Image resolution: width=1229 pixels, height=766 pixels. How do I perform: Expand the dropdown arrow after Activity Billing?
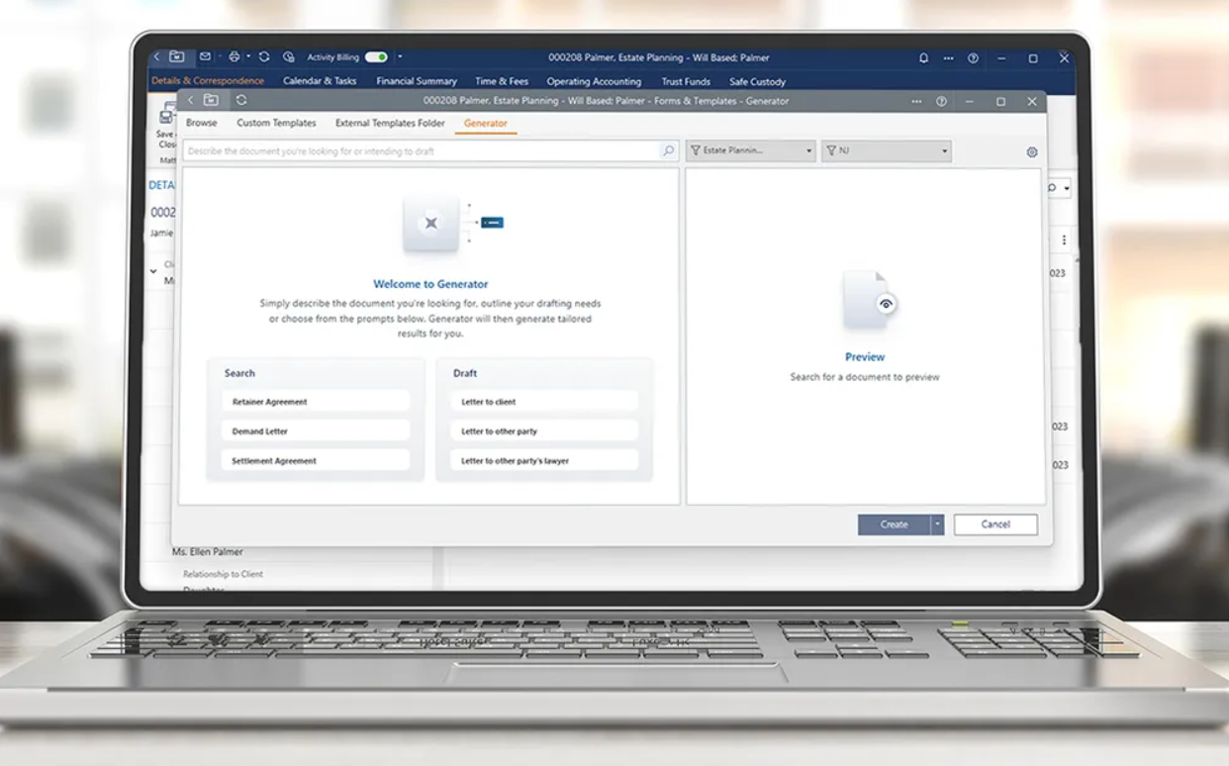click(400, 57)
